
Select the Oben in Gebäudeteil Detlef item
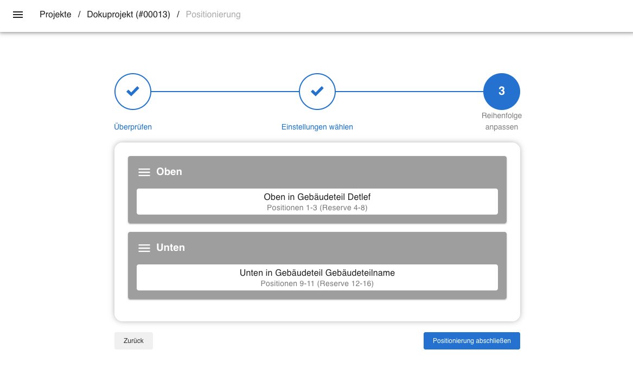[317, 197]
